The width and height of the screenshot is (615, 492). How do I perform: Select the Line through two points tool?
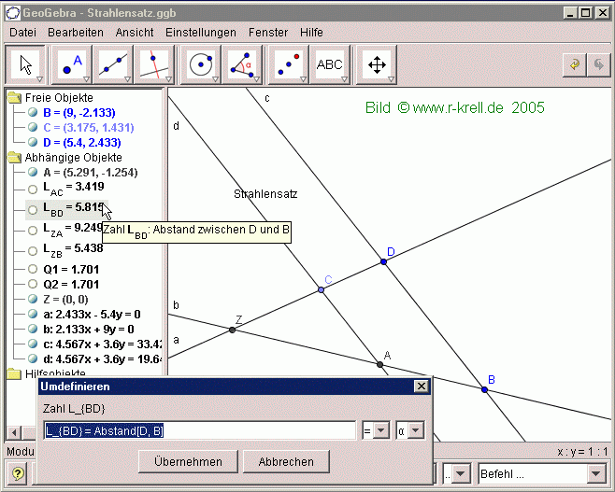coord(114,63)
